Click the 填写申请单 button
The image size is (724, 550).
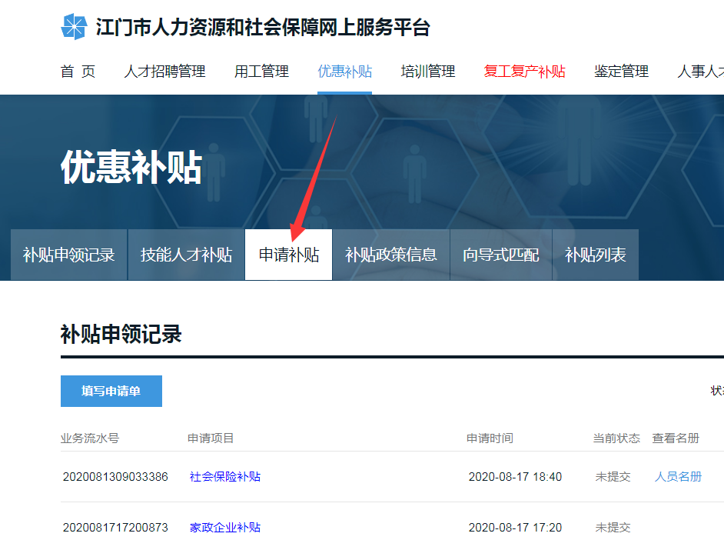(111, 391)
